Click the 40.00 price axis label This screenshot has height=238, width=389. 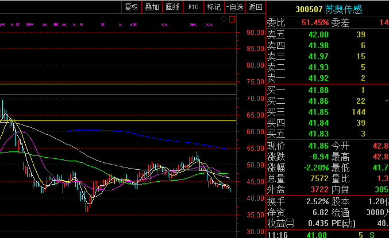click(x=255, y=198)
